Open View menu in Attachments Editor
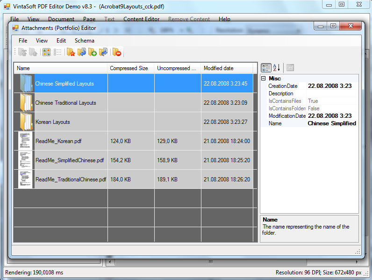Viewport: 372px width, 280px height. pos(42,41)
